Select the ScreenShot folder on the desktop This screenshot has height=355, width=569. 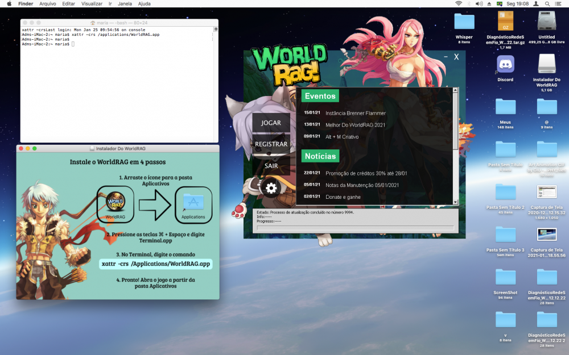click(505, 277)
